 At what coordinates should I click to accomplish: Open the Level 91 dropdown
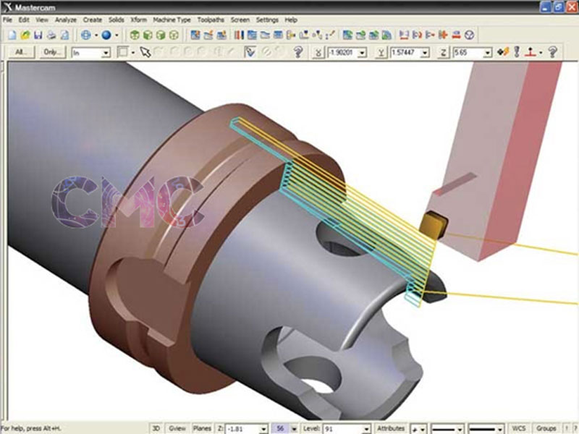[365, 429]
